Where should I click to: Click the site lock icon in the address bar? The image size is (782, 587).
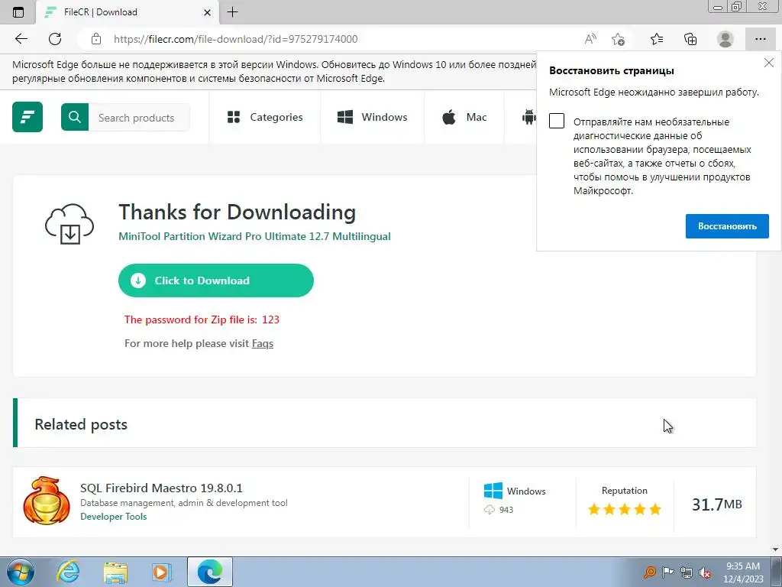click(x=96, y=39)
